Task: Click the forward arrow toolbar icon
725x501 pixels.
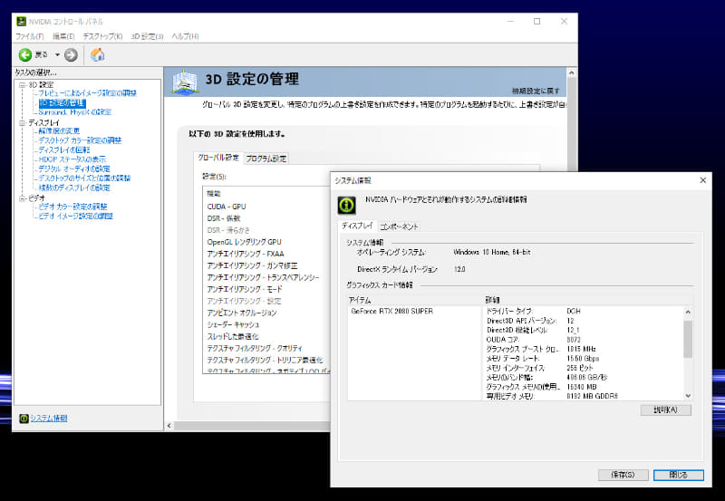Action: coord(71,55)
